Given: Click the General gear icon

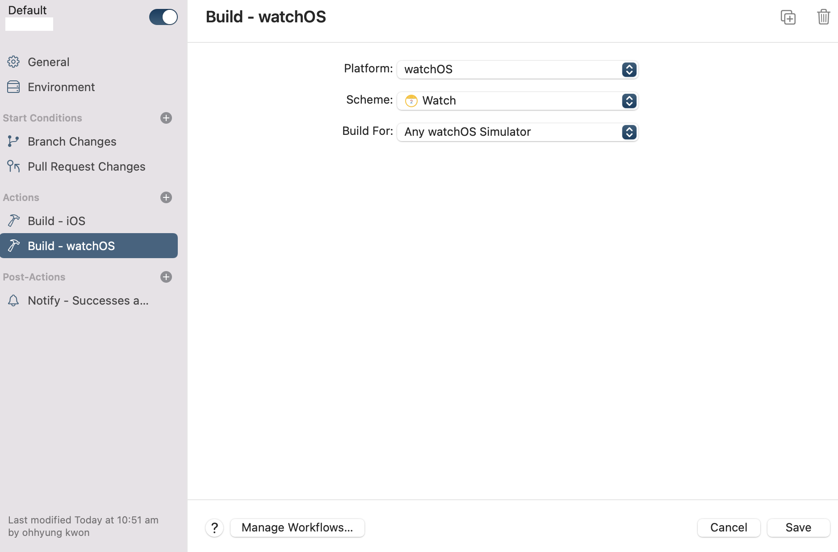Looking at the screenshot, I should [x=13, y=62].
